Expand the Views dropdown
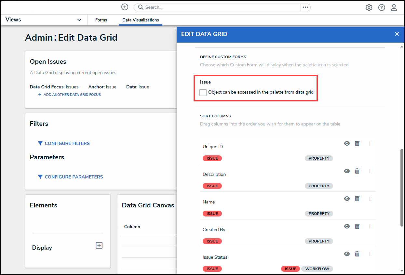Screen dimensions: 405x275 79,20
